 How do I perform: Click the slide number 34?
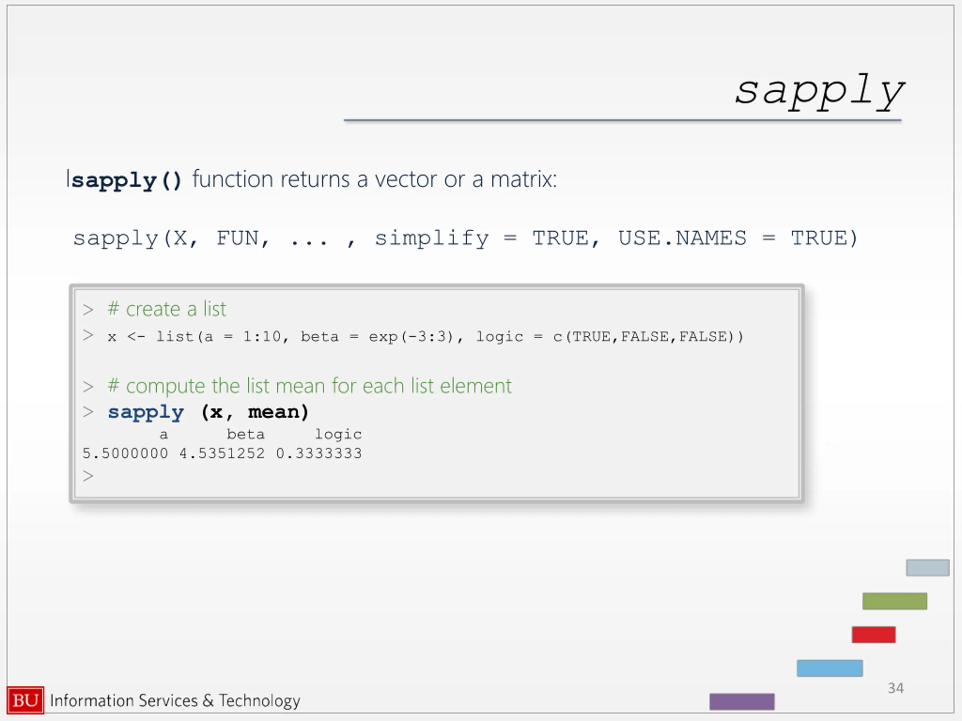(895, 688)
